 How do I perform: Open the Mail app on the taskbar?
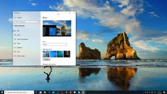point(53,92)
